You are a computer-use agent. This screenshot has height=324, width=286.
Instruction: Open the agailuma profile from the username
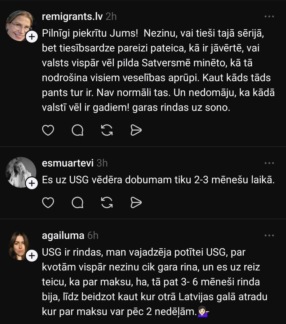[63, 235]
